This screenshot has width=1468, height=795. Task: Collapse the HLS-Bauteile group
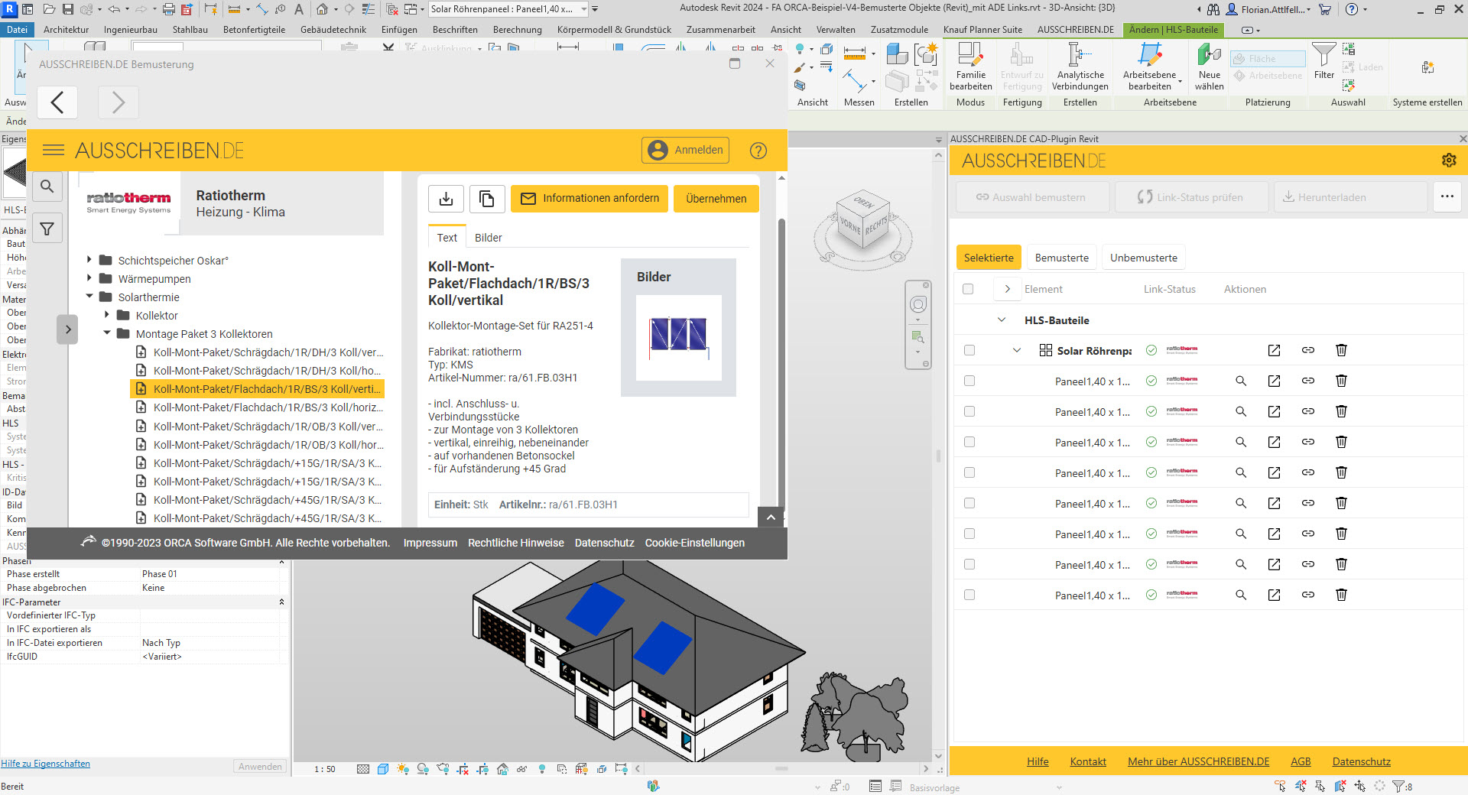(1002, 320)
